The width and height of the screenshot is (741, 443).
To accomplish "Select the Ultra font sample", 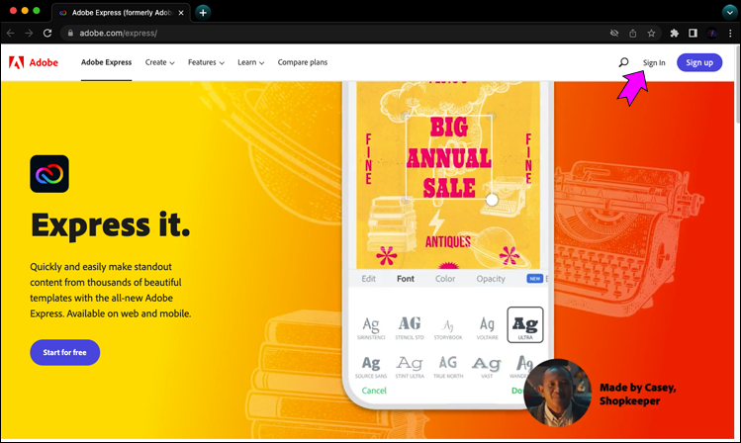I will pos(525,325).
